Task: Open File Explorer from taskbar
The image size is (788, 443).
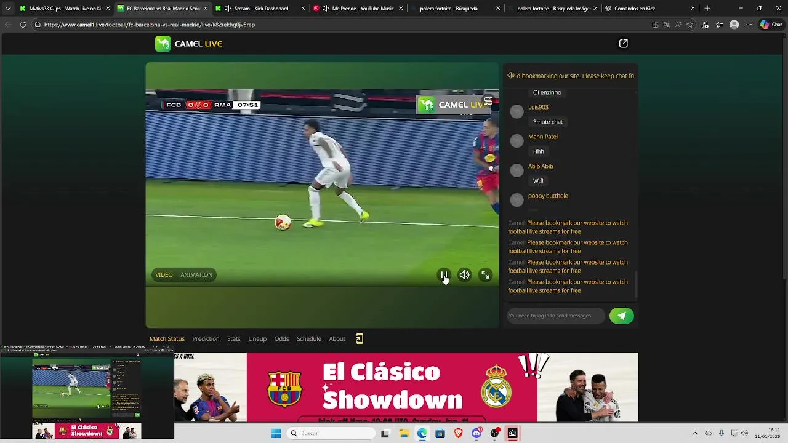Action: (404, 433)
